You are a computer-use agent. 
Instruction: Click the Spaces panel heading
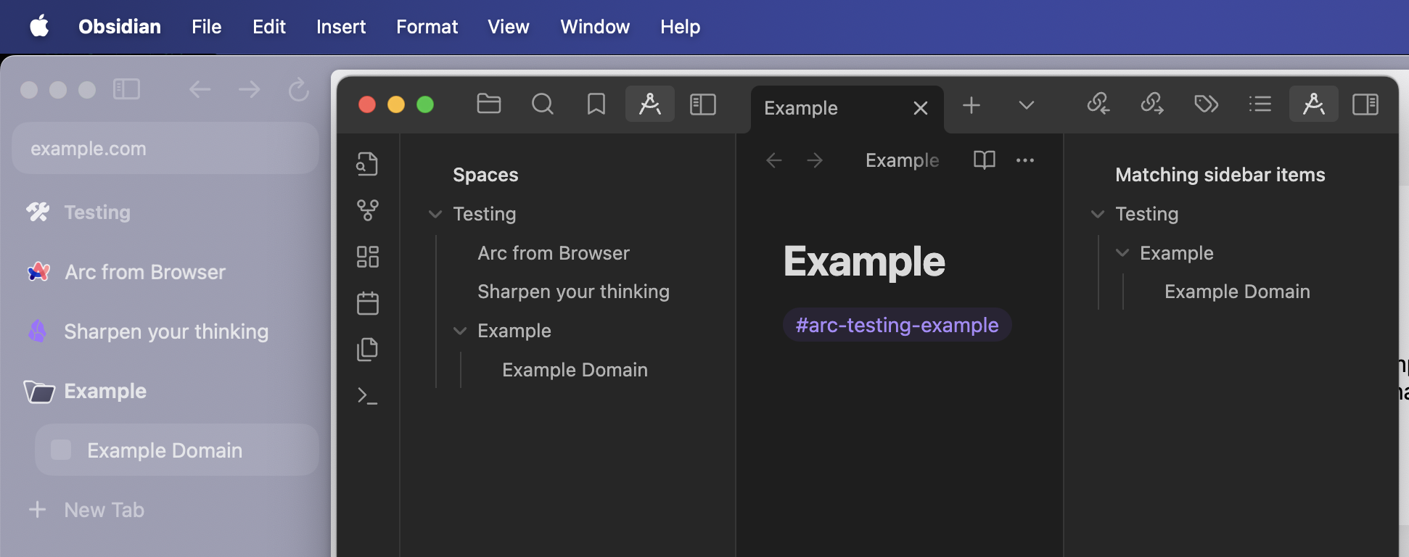[x=485, y=175]
